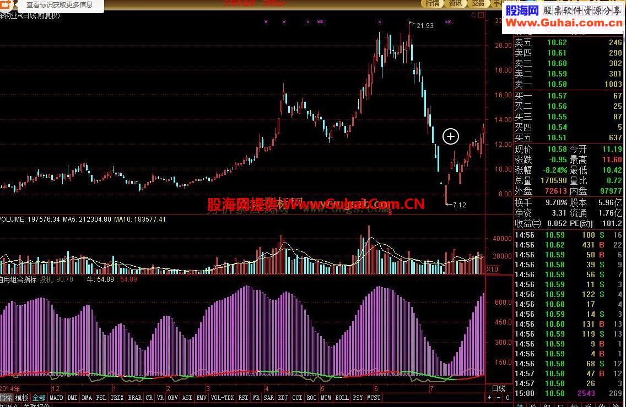
Task: Click the 15:00 trade row with 2543
Action: 568,393
